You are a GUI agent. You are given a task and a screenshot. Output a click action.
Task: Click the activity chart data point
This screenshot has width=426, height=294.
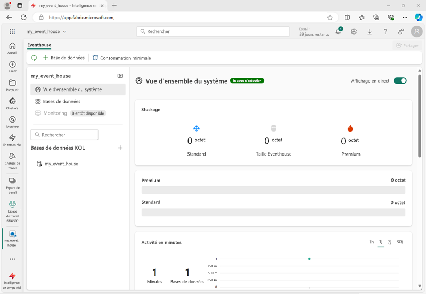(x=309, y=259)
